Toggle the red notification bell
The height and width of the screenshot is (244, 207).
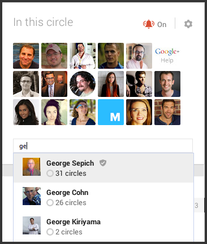coord(149,24)
